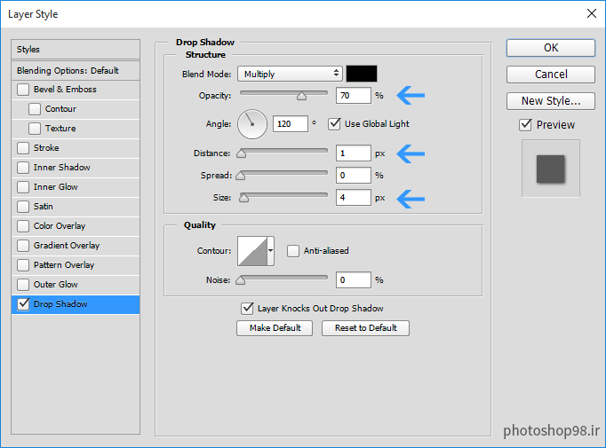Click the Contour curve thumbnail
Screen dimensions: 606x448
click(252, 251)
